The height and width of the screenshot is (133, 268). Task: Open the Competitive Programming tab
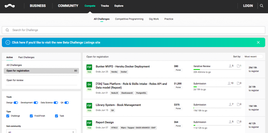pyautogui.click(x=129, y=19)
